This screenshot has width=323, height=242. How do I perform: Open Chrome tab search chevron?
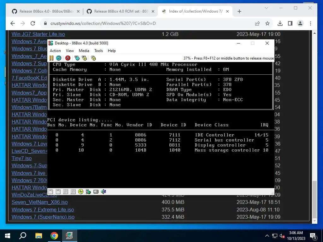267,8
